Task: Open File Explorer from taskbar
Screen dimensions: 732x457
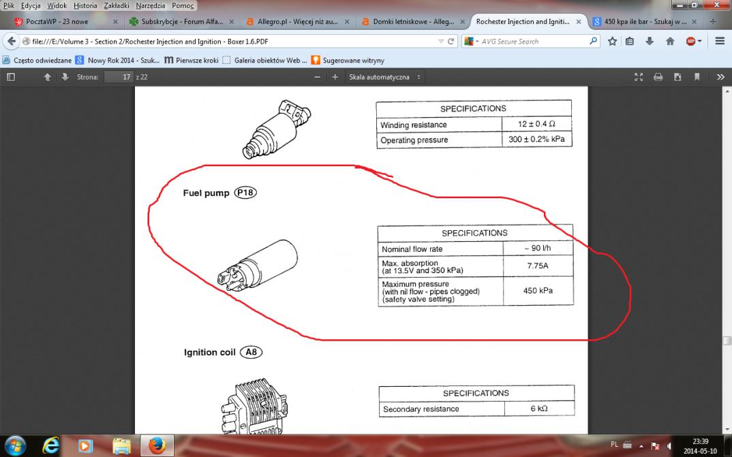Action: point(121,446)
